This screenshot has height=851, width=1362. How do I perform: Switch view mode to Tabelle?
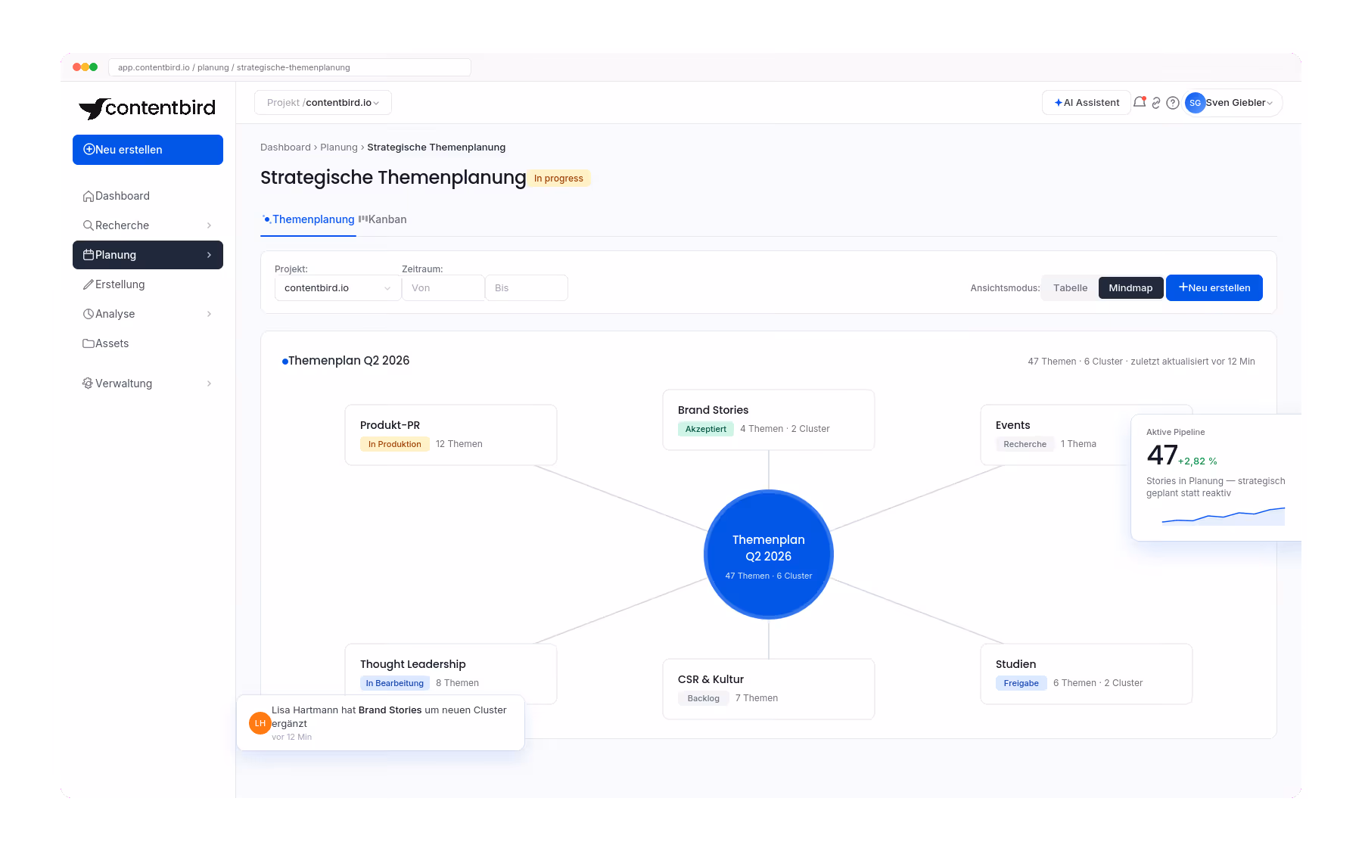point(1070,288)
